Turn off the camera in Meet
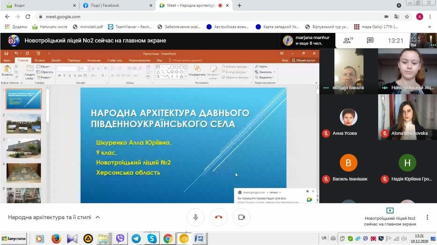 tap(242, 217)
